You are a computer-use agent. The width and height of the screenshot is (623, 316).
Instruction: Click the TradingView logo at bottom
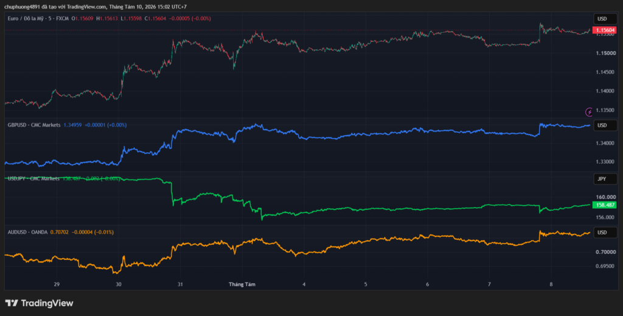(39, 303)
